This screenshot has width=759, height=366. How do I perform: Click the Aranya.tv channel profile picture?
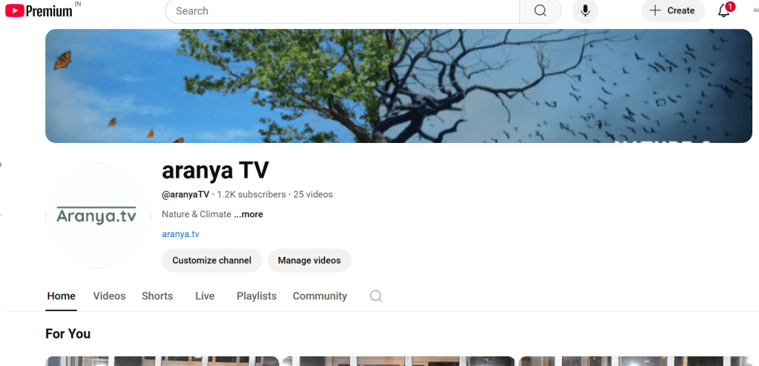click(98, 216)
